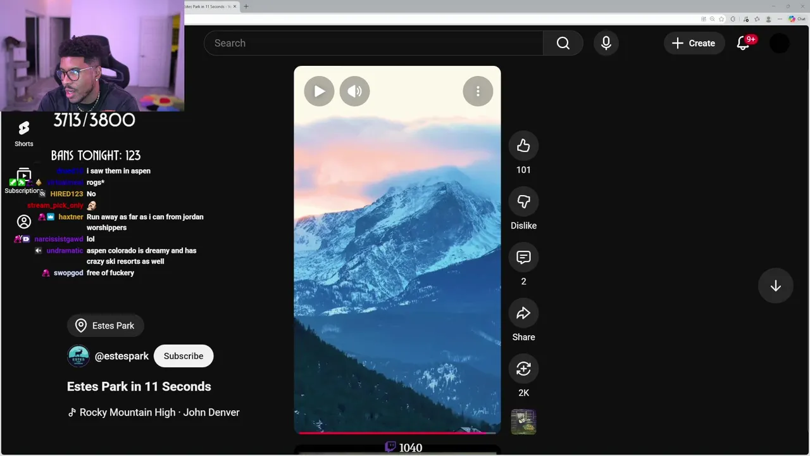The width and height of the screenshot is (810, 456).
Task: Open the @estespark channel link
Action: point(121,356)
